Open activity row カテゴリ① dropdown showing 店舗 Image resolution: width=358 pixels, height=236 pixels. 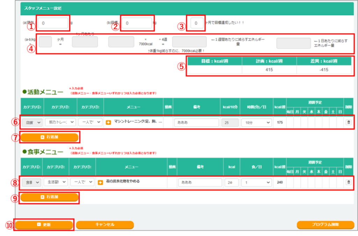pyautogui.click(x=32, y=123)
